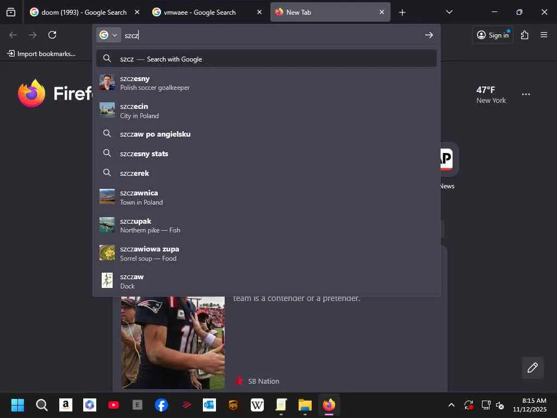
Task: Click the Go arrow in address bar
Action: pos(429,35)
